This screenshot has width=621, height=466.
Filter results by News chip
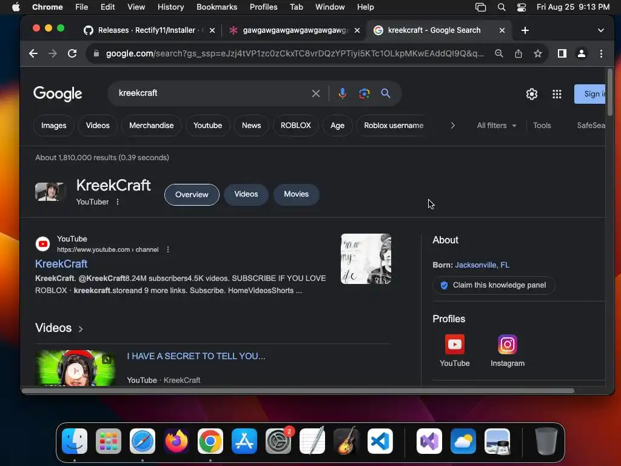(x=252, y=126)
